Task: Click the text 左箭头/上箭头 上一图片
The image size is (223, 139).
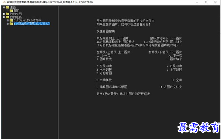Action: pyautogui.click(x=113, y=52)
